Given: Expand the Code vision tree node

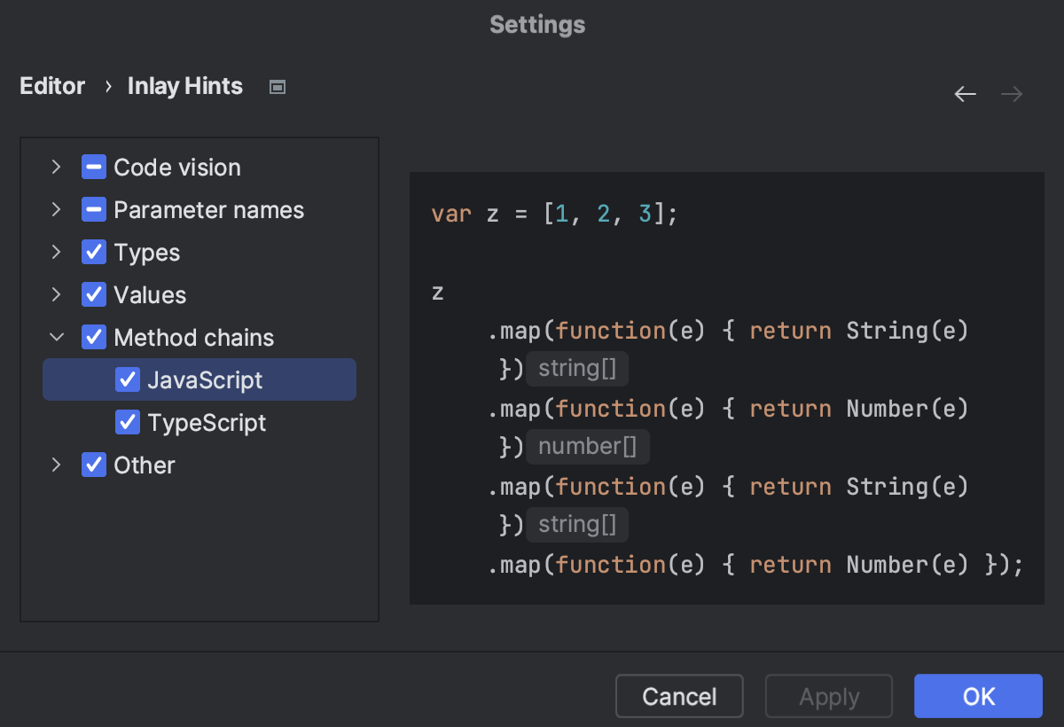Looking at the screenshot, I should click(x=56, y=167).
